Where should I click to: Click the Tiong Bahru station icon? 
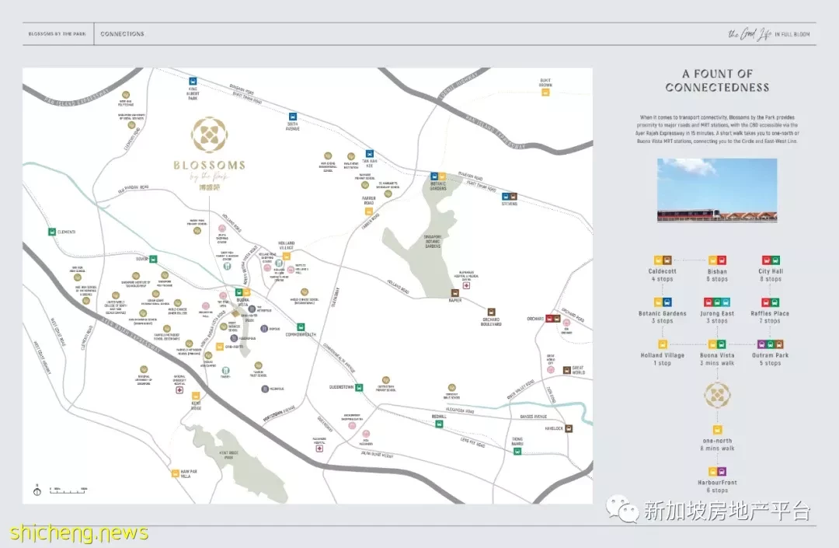point(517,451)
